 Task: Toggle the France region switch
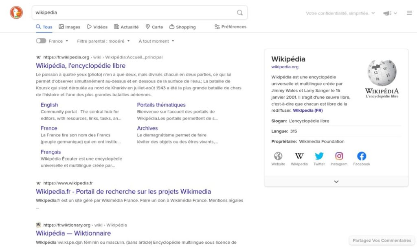click(x=41, y=41)
